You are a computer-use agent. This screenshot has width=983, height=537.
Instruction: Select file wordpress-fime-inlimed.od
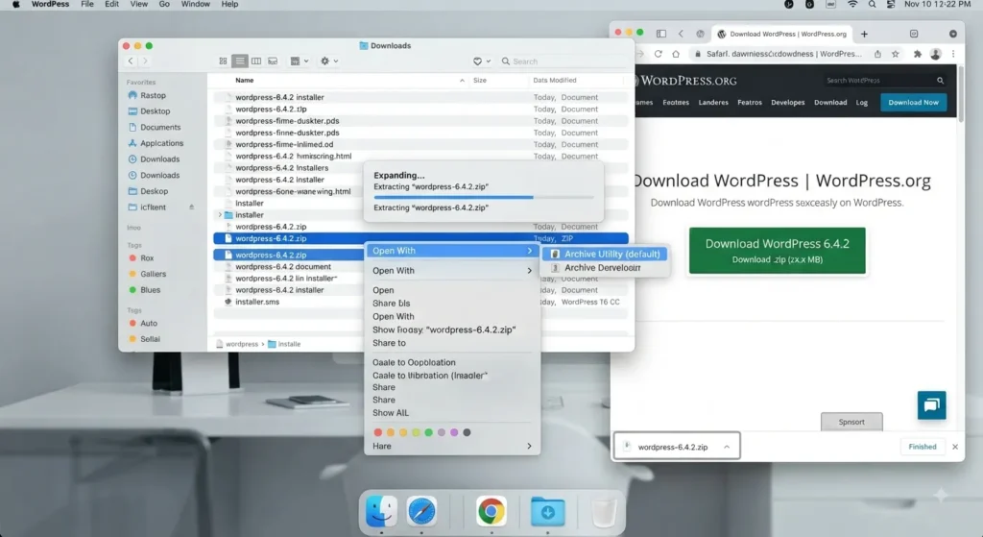pyautogui.click(x=284, y=144)
